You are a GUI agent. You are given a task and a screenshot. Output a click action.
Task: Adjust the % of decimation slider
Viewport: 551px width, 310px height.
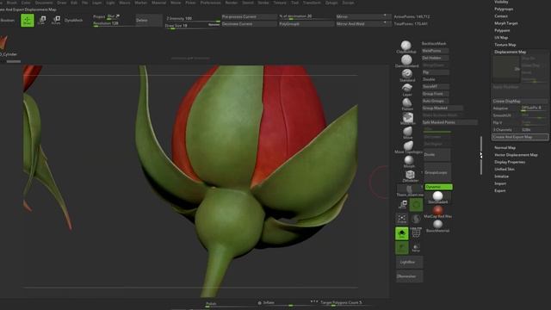(306, 16)
